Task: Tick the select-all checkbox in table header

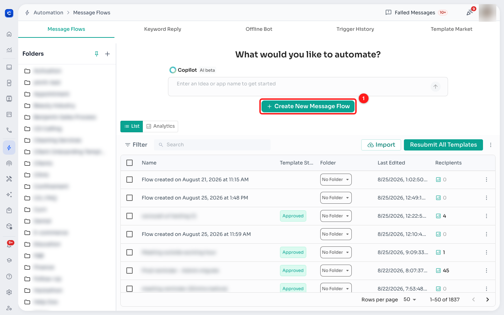Action: coord(129,163)
